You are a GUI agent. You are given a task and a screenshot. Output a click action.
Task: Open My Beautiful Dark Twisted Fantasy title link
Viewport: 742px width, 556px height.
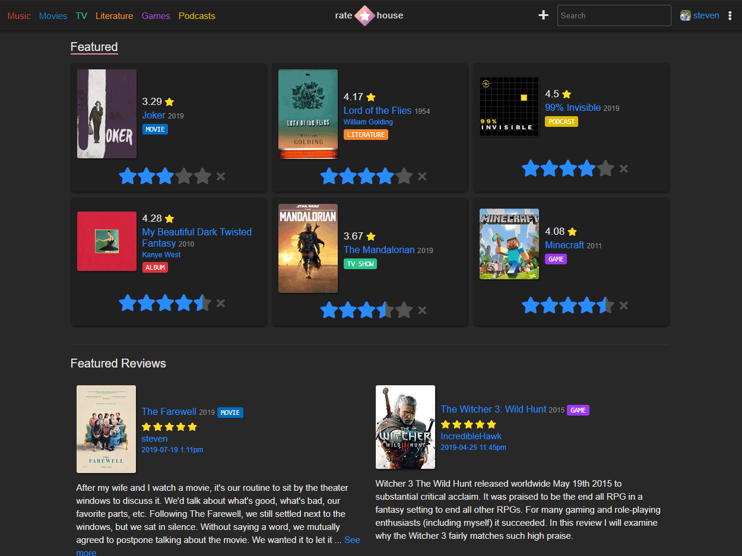pyautogui.click(x=196, y=237)
